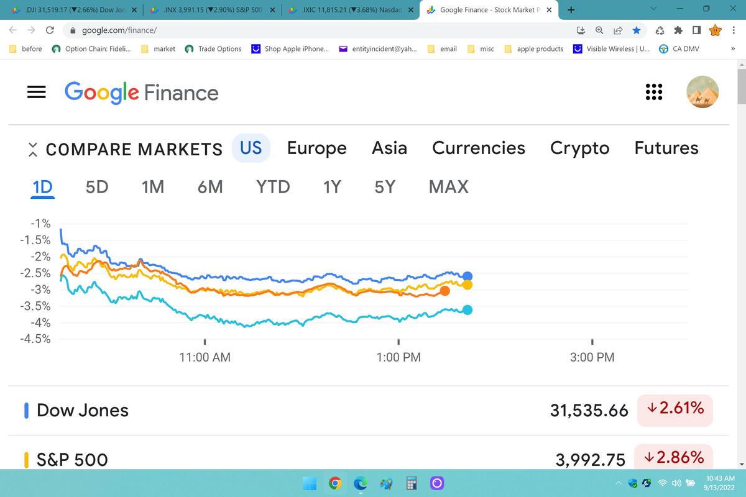Open the Calculator from taskbar
Image resolution: width=746 pixels, height=497 pixels.
(411, 483)
